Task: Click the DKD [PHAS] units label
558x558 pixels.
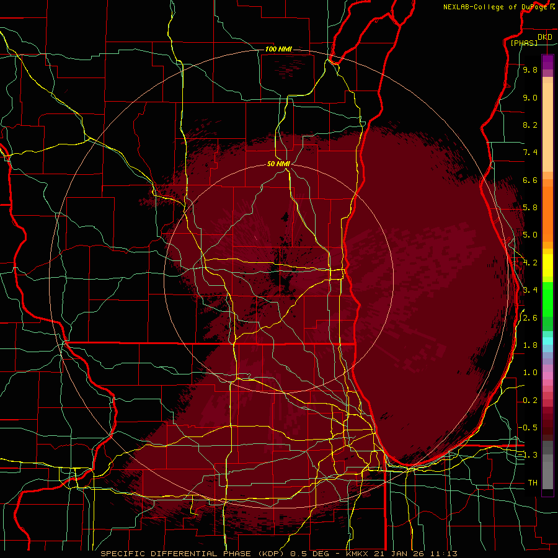Action: [x=531, y=40]
